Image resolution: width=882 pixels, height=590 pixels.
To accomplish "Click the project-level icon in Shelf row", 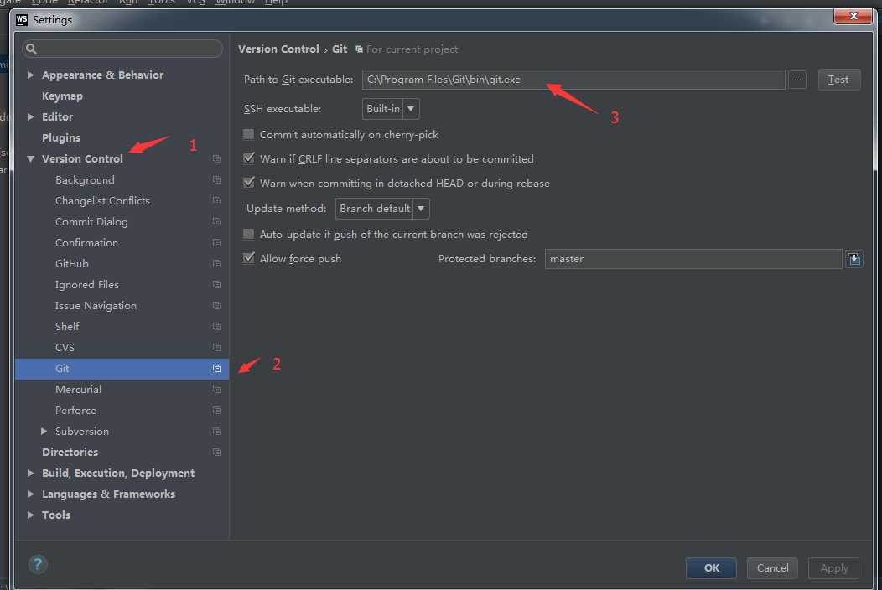I will click(x=216, y=327).
